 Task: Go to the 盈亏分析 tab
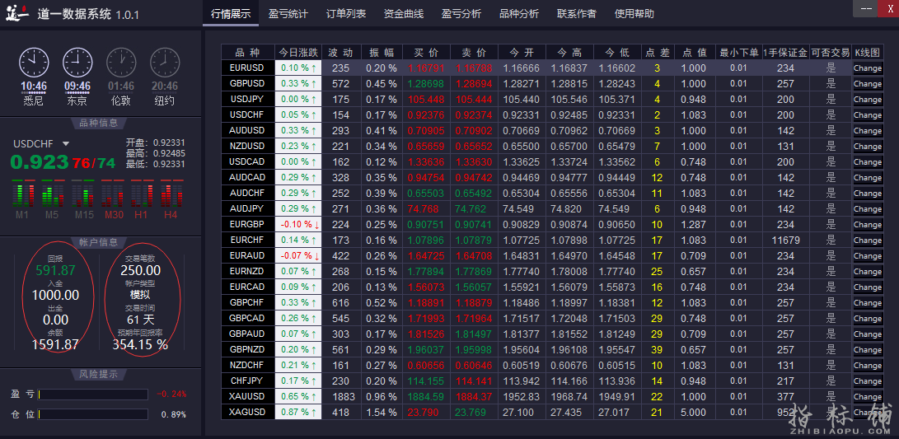pos(461,14)
